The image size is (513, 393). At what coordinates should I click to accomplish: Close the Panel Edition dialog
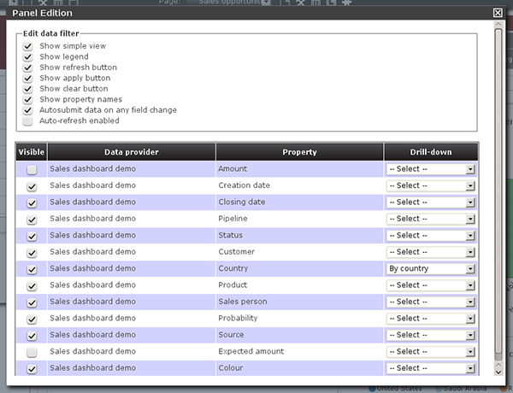tap(498, 13)
